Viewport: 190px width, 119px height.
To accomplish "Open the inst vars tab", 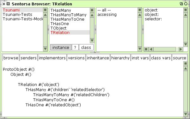I will (140, 58).
